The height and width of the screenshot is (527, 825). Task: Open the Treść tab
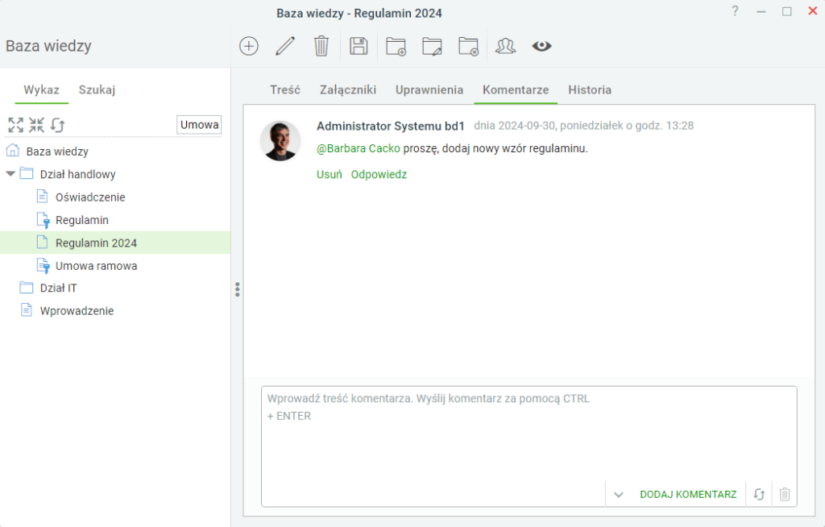(285, 90)
